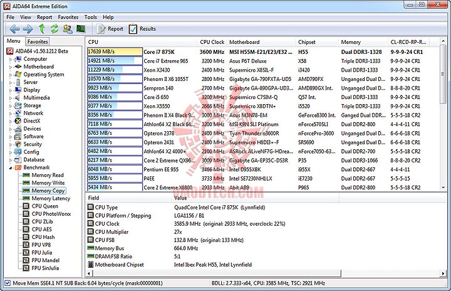The width and height of the screenshot is (451, 291).
Task: Click the results list vertical scrollbar thumb
Action: 443,75
